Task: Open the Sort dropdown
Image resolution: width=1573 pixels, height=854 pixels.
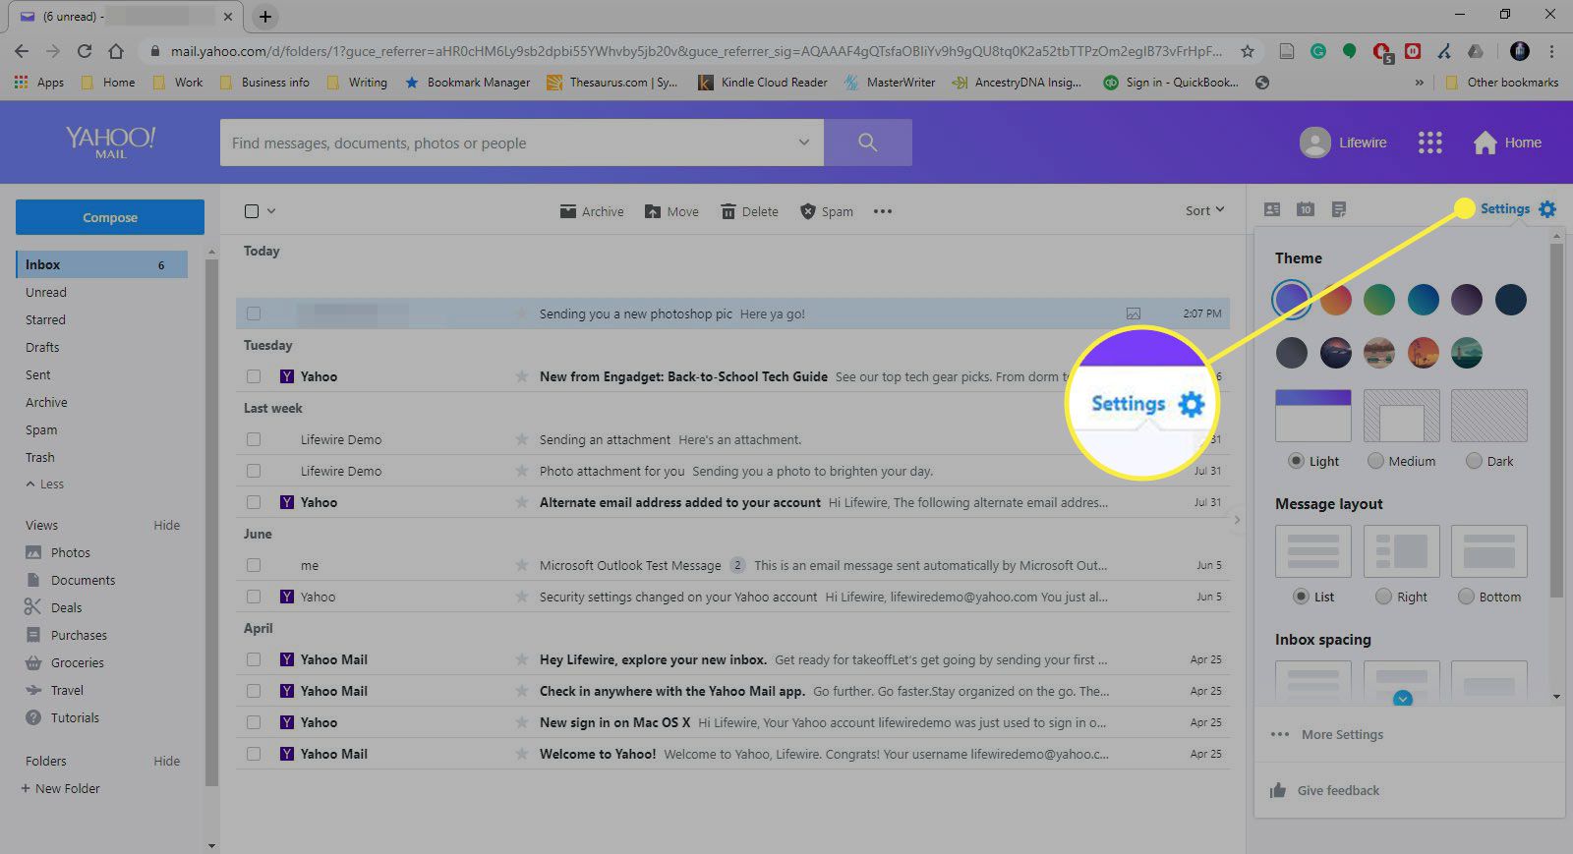Action: [x=1204, y=210]
